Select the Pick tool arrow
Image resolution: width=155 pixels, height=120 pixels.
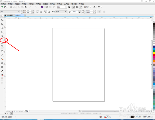(x=2, y=16)
